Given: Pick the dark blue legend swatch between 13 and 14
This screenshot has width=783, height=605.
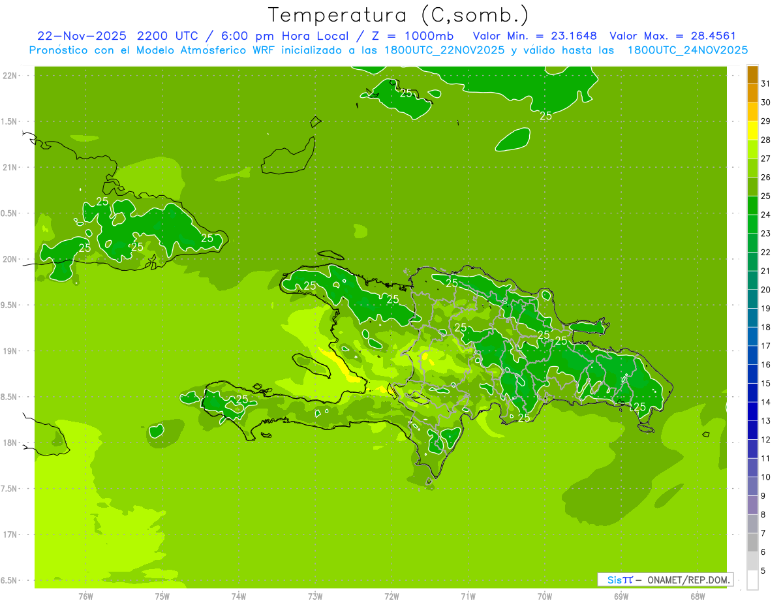Looking at the screenshot, I should pyautogui.click(x=752, y=411).
